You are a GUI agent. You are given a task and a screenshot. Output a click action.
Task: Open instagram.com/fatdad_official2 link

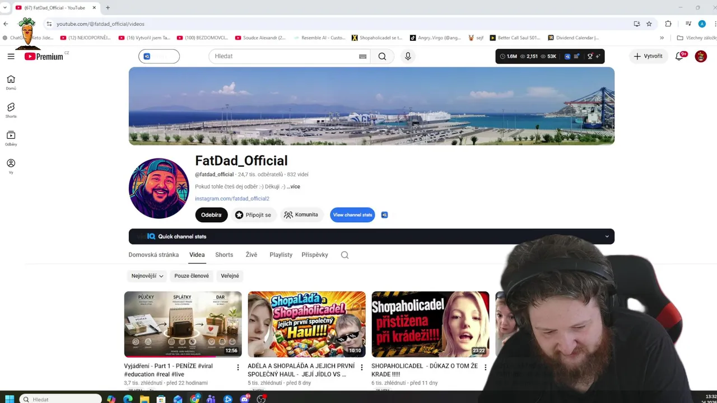click(x=232, y=199)
